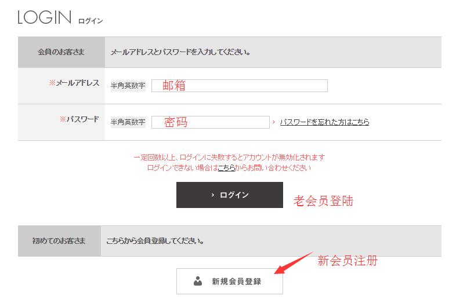This screenshot has width=456, height=303.
Task: Follow the こちら contact inquiry link
Action: (x=226, y=167)
